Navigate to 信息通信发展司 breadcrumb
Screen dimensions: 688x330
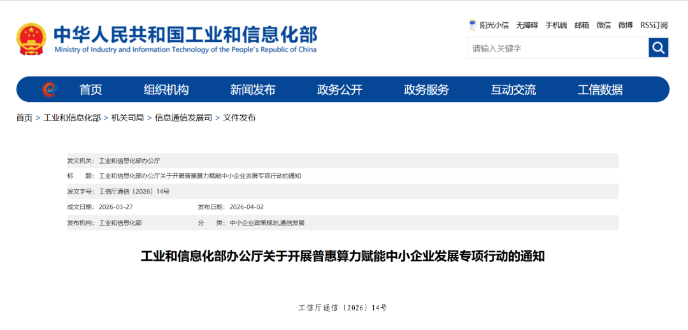point(183,118)
